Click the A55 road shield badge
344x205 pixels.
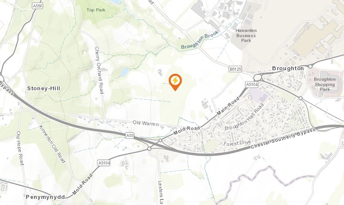(x=130, y=135)
